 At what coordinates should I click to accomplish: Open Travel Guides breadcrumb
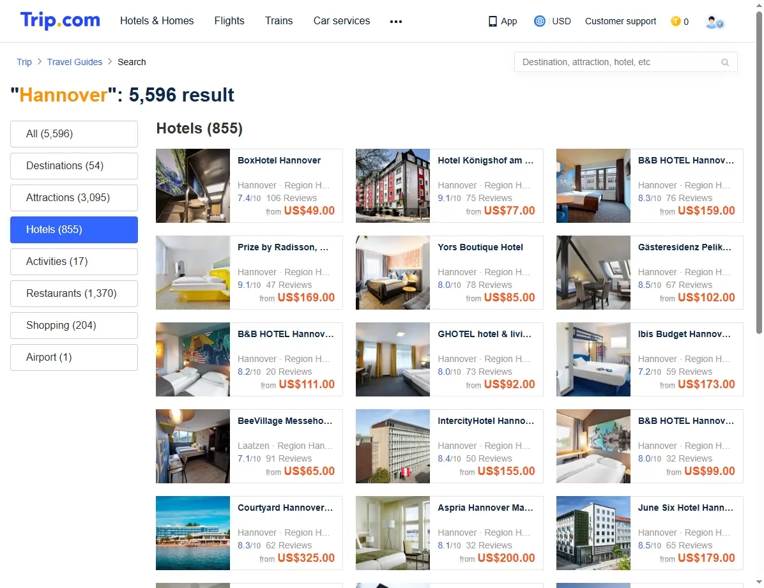point(75,62)
